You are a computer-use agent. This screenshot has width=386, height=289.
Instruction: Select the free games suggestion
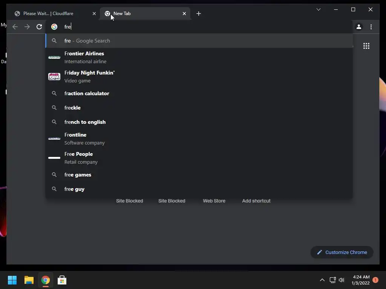click(x=199, y=175)
